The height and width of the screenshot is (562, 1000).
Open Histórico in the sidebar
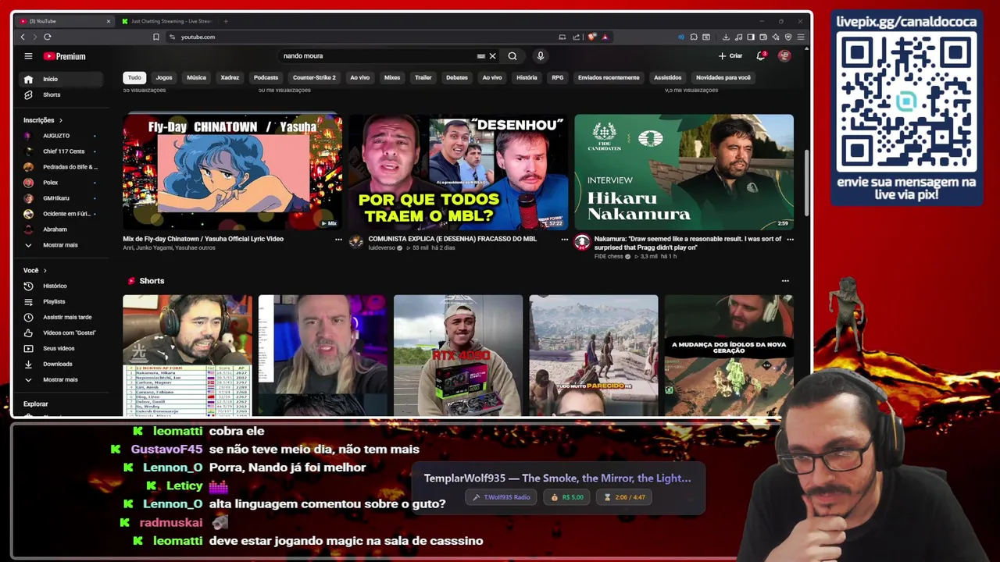pyautogui.click(x=62, y=286)
